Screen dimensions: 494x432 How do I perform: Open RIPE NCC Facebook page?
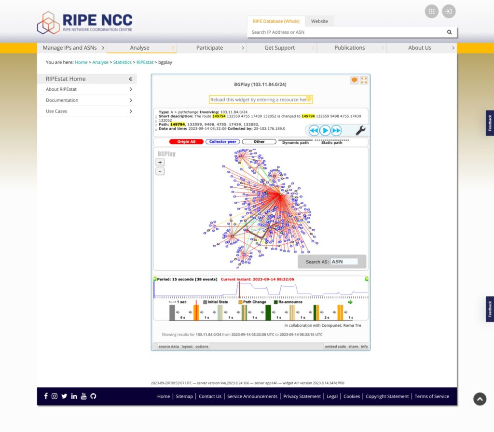(46, 396)
